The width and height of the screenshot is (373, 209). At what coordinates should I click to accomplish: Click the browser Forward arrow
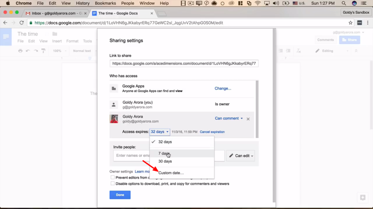point(13,23)
